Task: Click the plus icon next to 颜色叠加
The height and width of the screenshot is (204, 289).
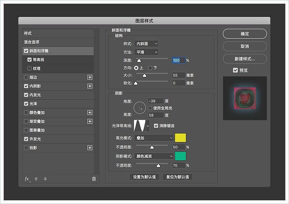Action: click(x=90, y=112)
